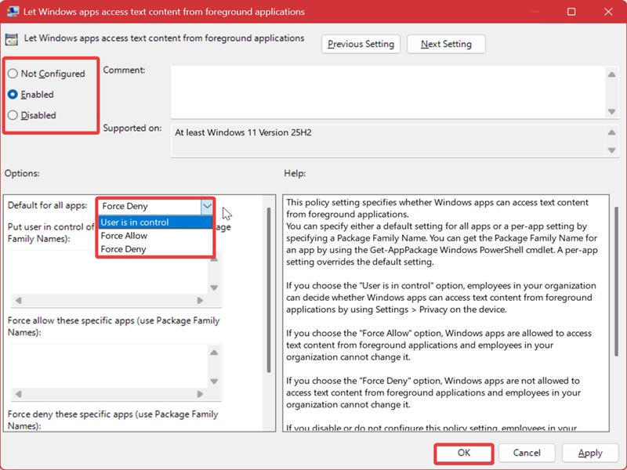Go to Next Setting
Viewport: 627px width, 470px height.
pos(446,44)
